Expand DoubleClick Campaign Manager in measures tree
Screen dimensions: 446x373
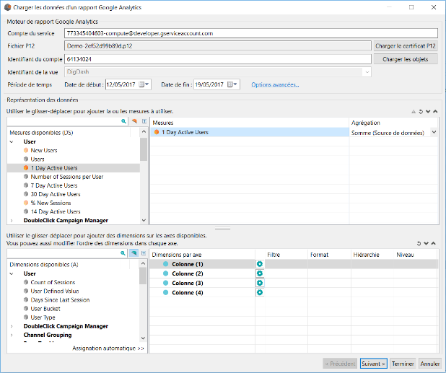pos(11,221)
